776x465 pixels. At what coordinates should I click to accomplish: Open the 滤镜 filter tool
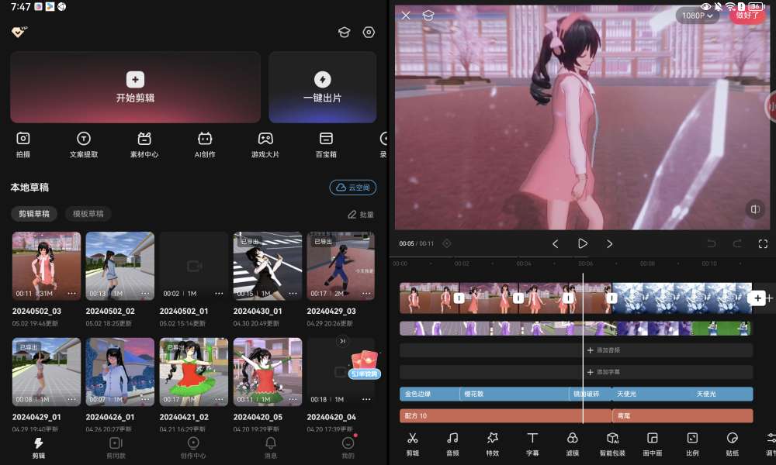573,444
